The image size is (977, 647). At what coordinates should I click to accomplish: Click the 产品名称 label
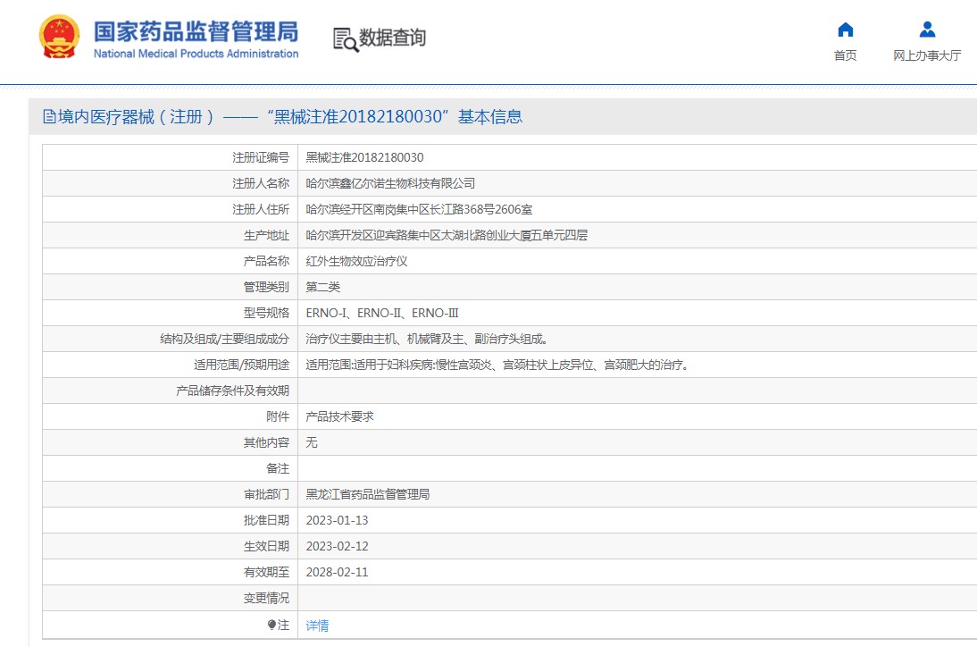pos(266,261)
